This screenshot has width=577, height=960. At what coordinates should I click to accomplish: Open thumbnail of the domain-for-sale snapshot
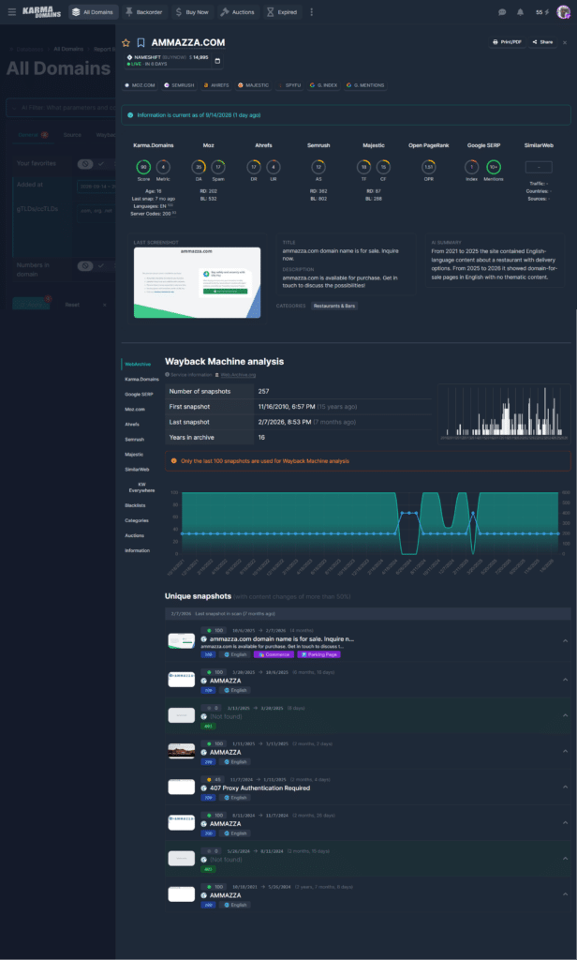click(x=181, y=641)
